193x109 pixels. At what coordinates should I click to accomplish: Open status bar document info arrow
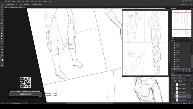point(25,103)
